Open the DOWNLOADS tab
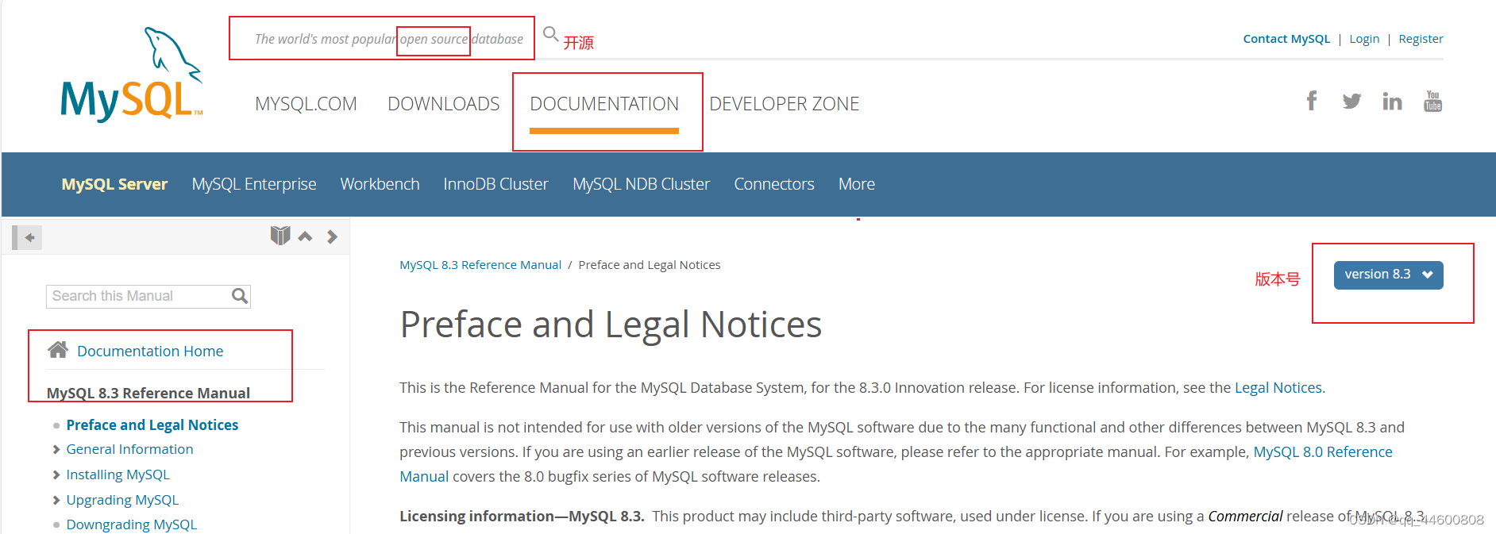 pyautogui.click(x=444, y=104)
